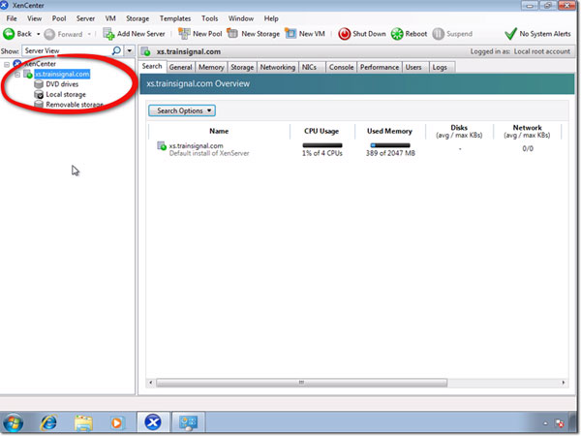Open the VM menu

[x=110, y=18]
